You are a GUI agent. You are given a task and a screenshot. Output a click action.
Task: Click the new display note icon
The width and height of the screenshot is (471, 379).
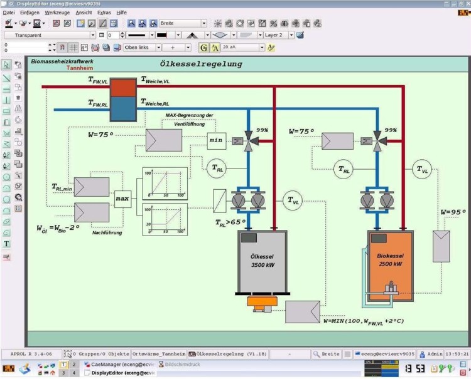80,23
